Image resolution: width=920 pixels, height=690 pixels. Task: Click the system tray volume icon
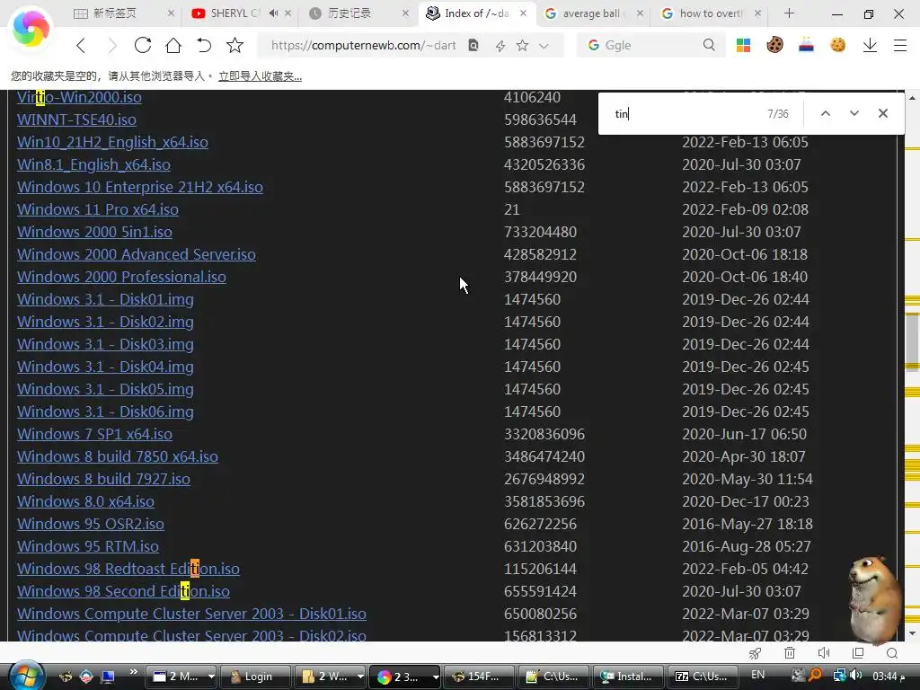pyautogui.click(x=856, y=676)
